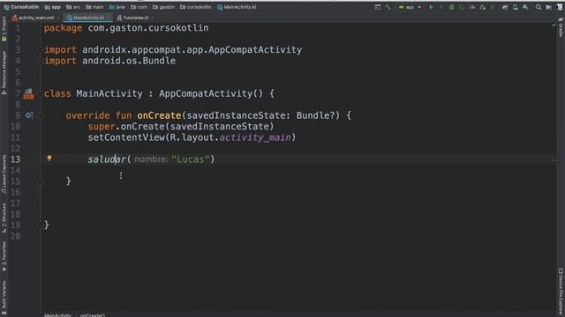Collapse the onCreate function fold marker
565x317 pixels.
point(41,115)
